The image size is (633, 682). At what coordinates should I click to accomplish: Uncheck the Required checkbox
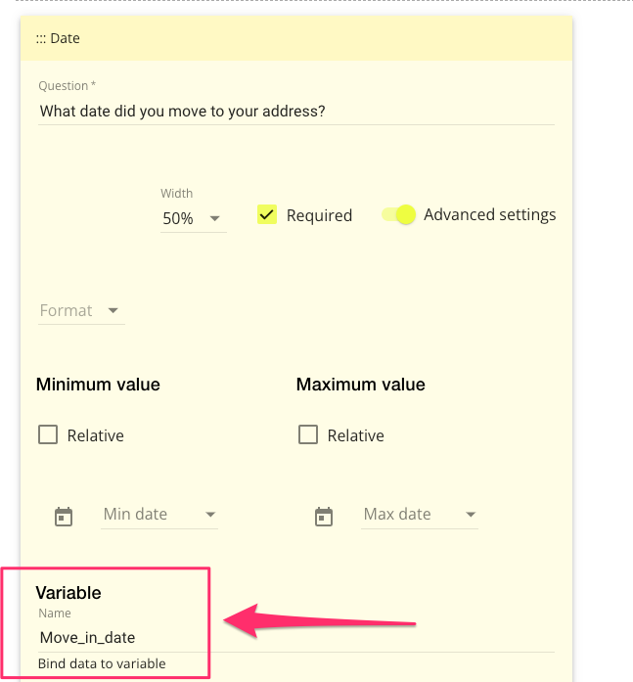click(x=267, y=215)
